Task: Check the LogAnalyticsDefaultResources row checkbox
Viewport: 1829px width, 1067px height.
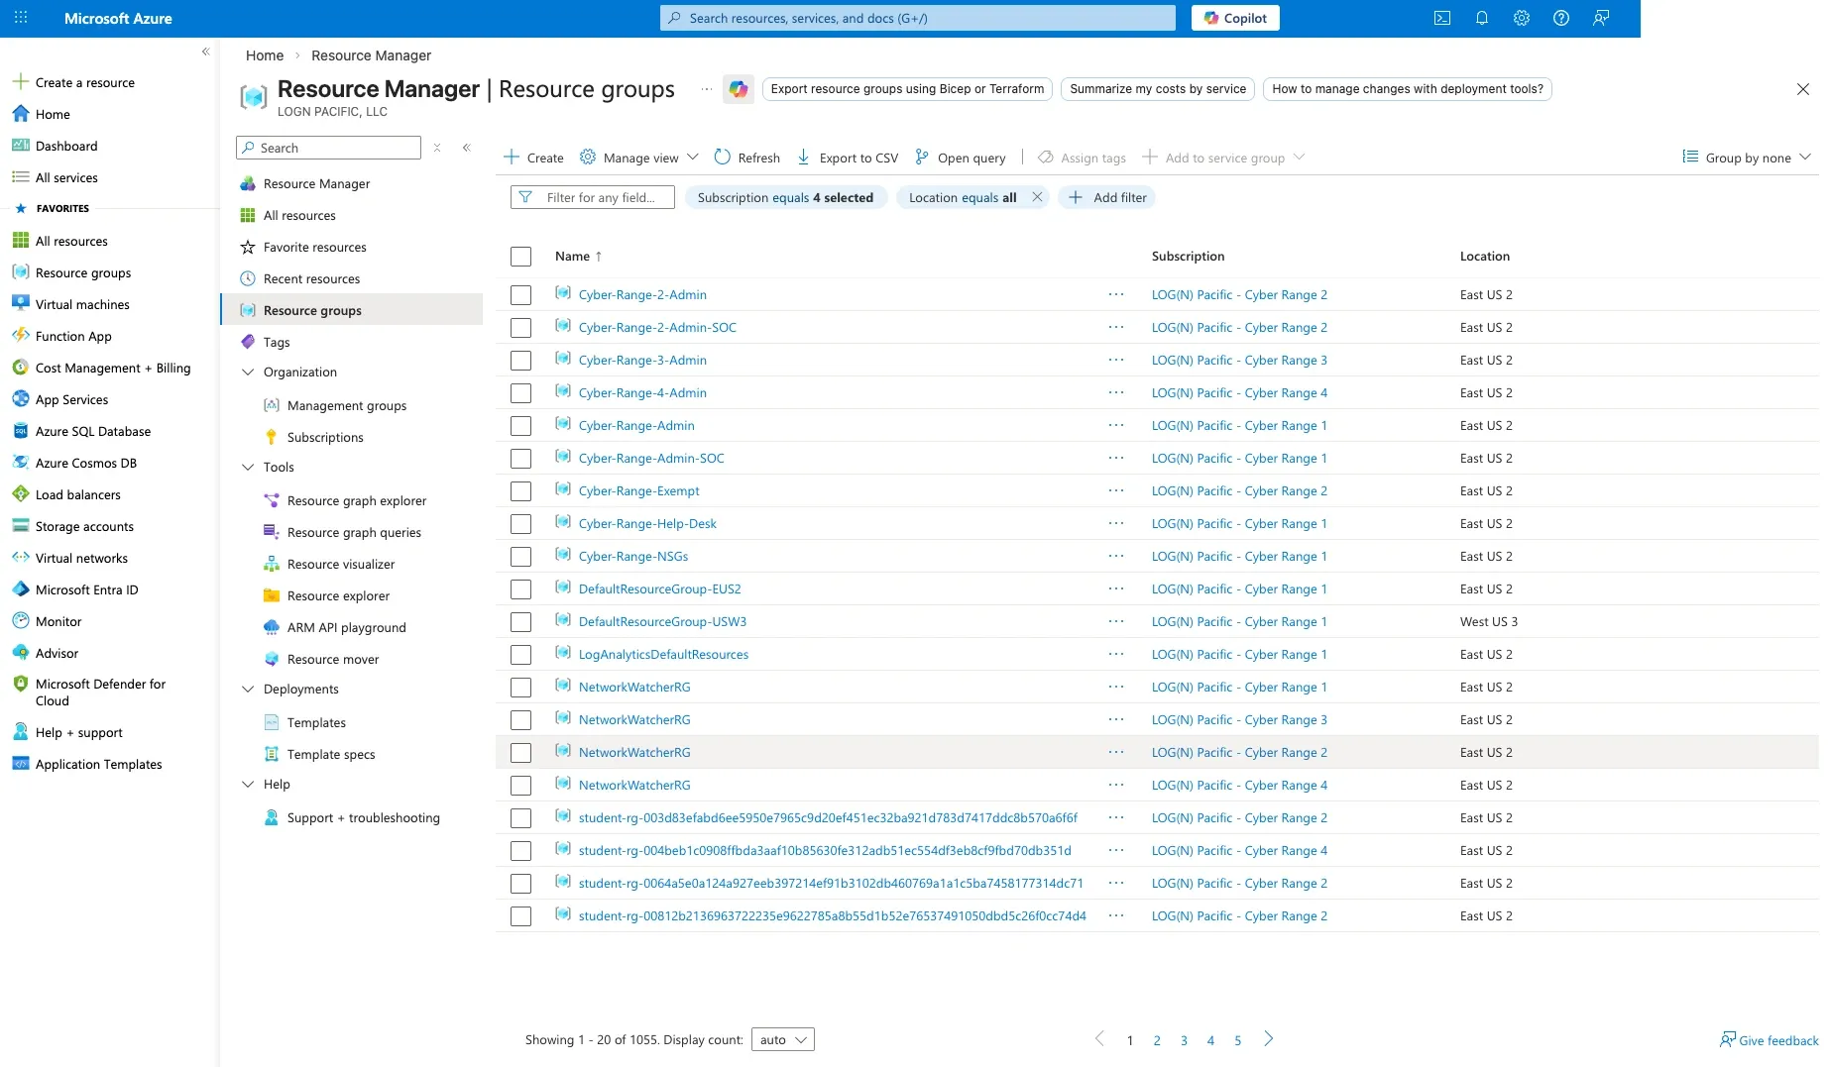Action: 520,655
